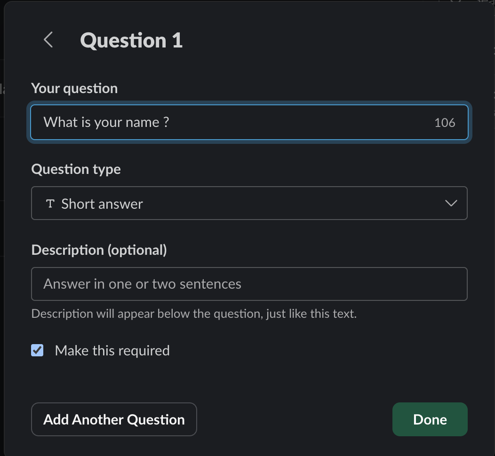The image size is (495, 456).
Task: Click the 'Description (optional)' label
Action: coord(99,250)
